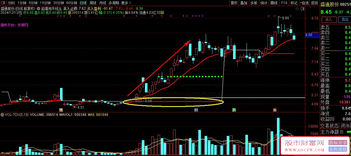Select the 日线 daily chart tab
351x156 pixels.
tap(83, 3)
